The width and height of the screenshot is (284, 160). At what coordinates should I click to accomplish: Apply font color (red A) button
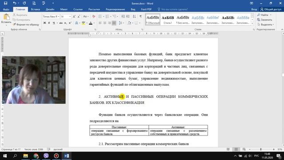[91, 23]
